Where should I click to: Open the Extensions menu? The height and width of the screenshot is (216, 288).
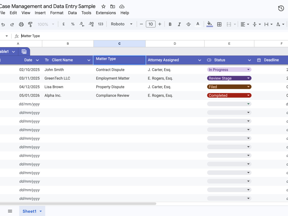[106, 13]
